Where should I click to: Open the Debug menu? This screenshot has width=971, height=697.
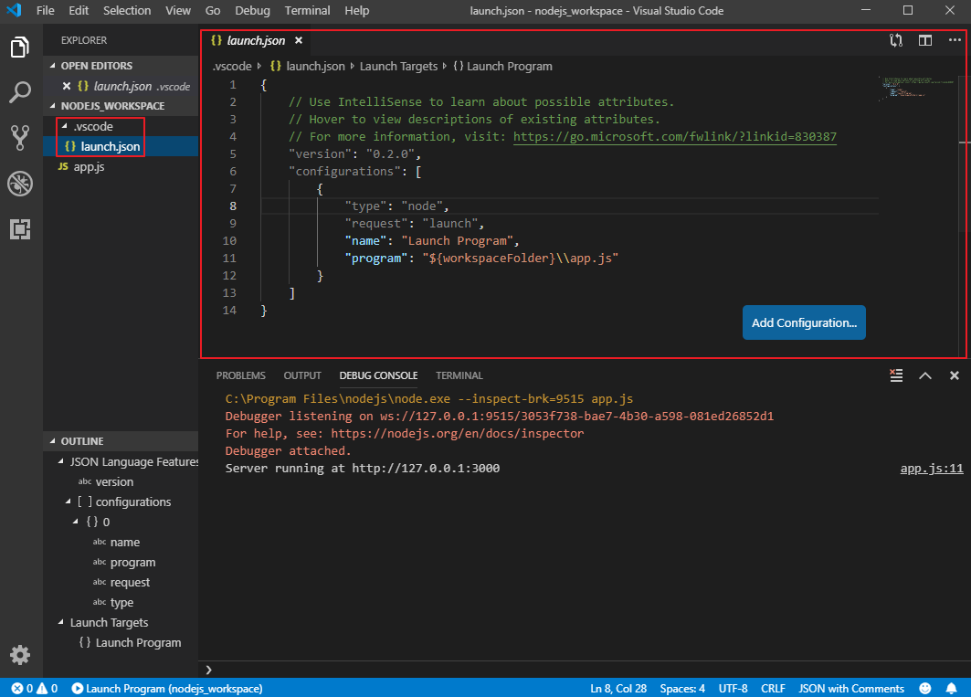252,11
